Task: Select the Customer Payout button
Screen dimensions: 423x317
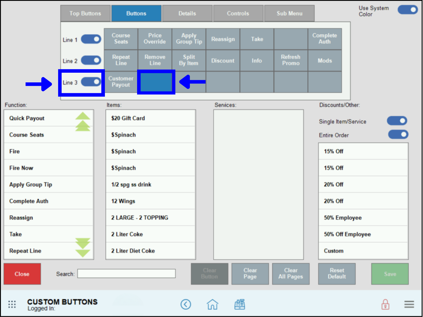Action: (121, 82)
